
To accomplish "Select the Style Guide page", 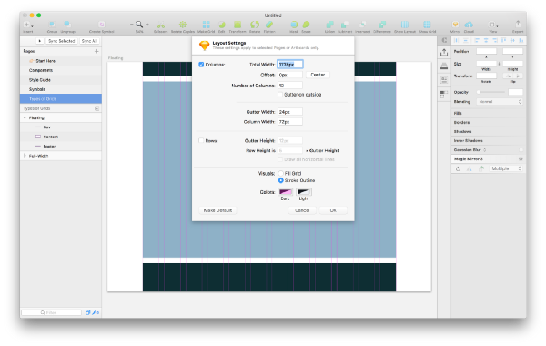I will click(x=61, y=80).
